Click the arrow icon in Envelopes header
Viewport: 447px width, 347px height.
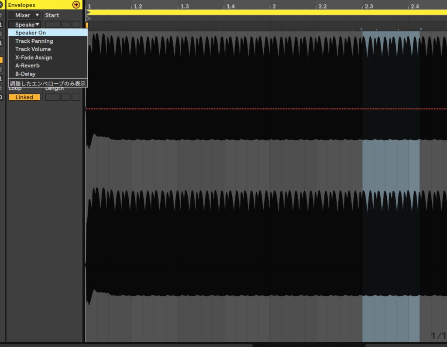pos(76,5)
